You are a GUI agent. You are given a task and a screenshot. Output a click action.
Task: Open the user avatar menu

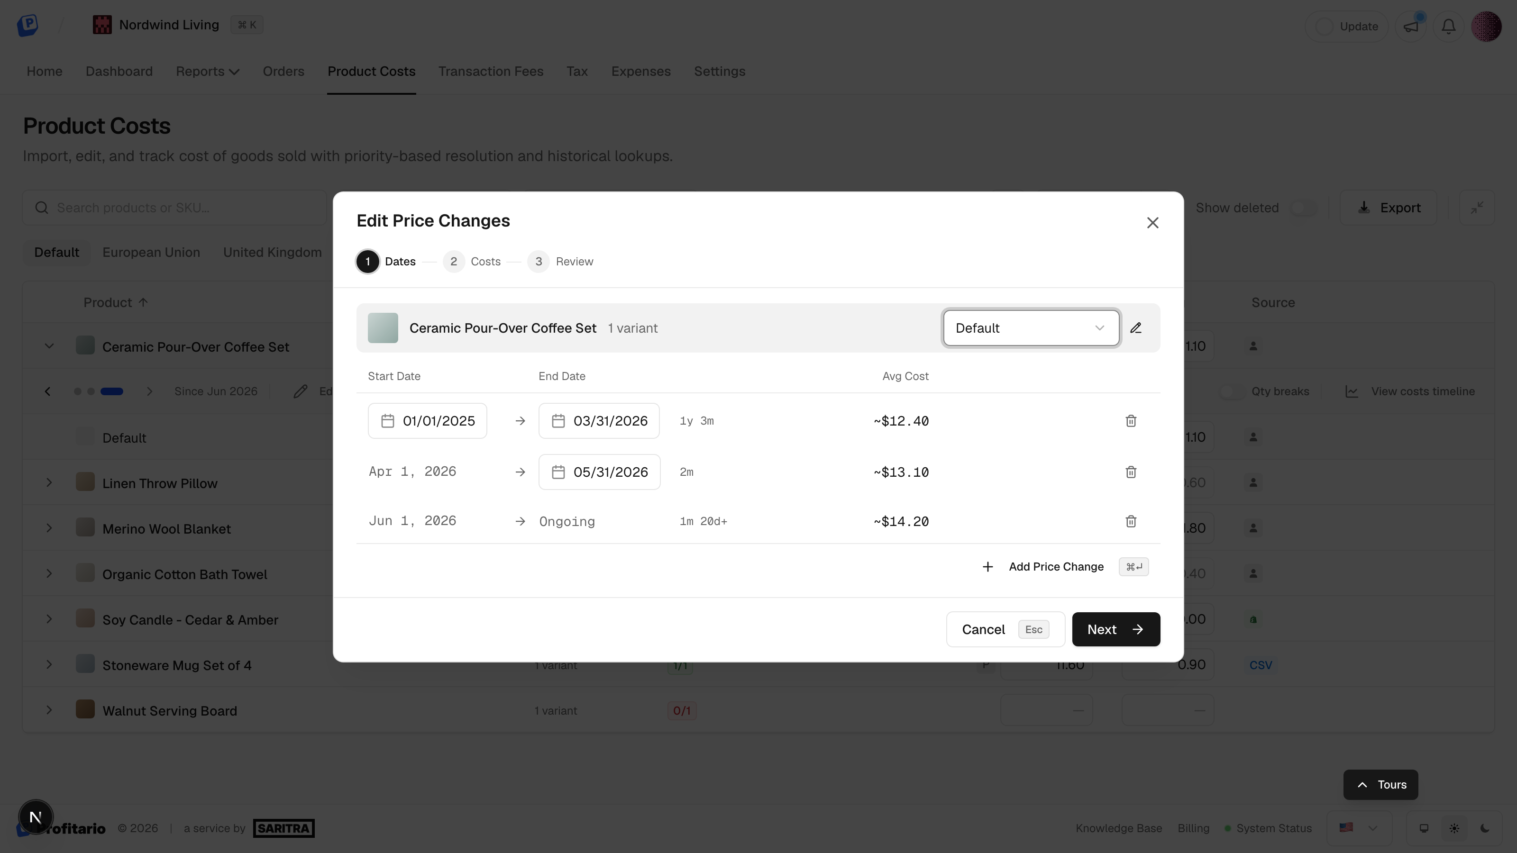(1486, 27)
